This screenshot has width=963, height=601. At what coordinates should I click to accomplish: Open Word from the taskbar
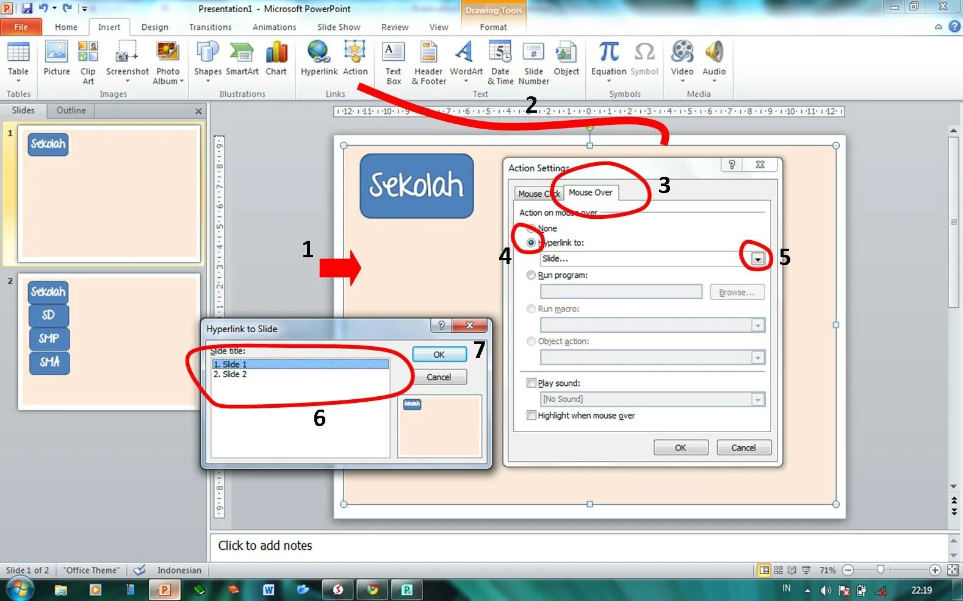point(269,589)
